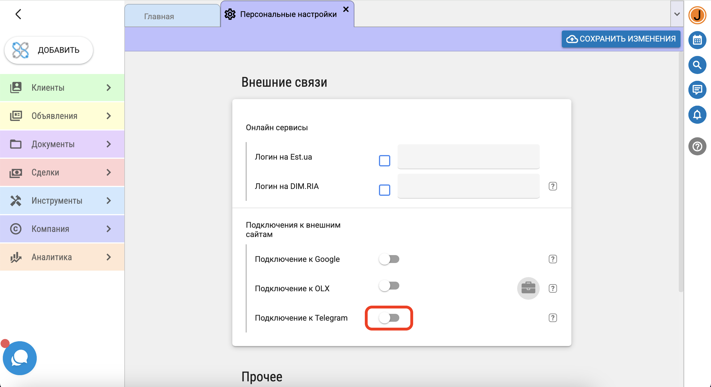
Task: Expand the Инструменты menu section
Action: pos(62,201)
